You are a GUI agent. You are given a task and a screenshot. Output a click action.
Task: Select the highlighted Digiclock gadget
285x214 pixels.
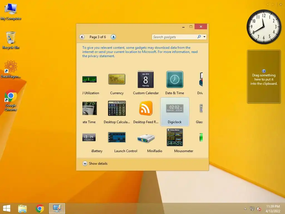coord(175,111)
